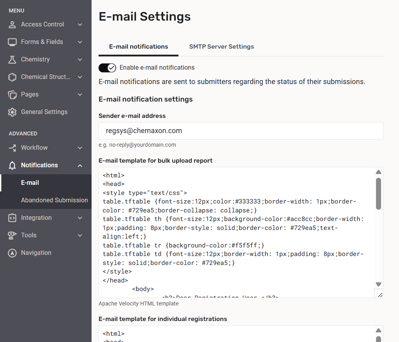Viewport: 399px width, 342px height.
Task: Click the General Settings gear icon
Action: [12, 112]
